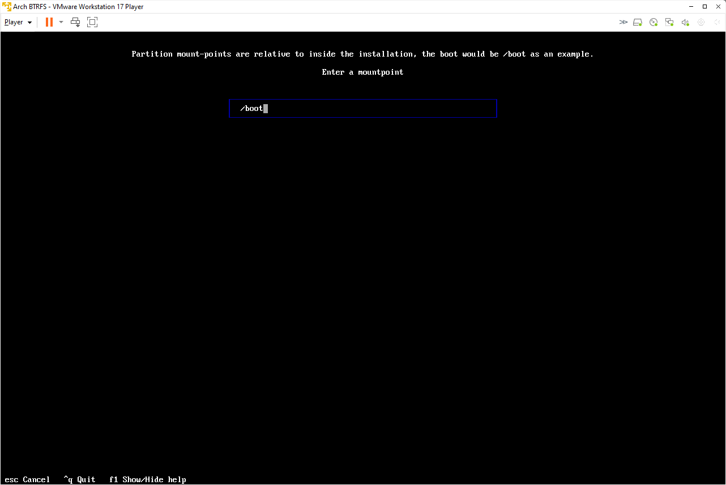
Task: Click the 'esc Cancel' hint
Action: [x=27, y=479]
